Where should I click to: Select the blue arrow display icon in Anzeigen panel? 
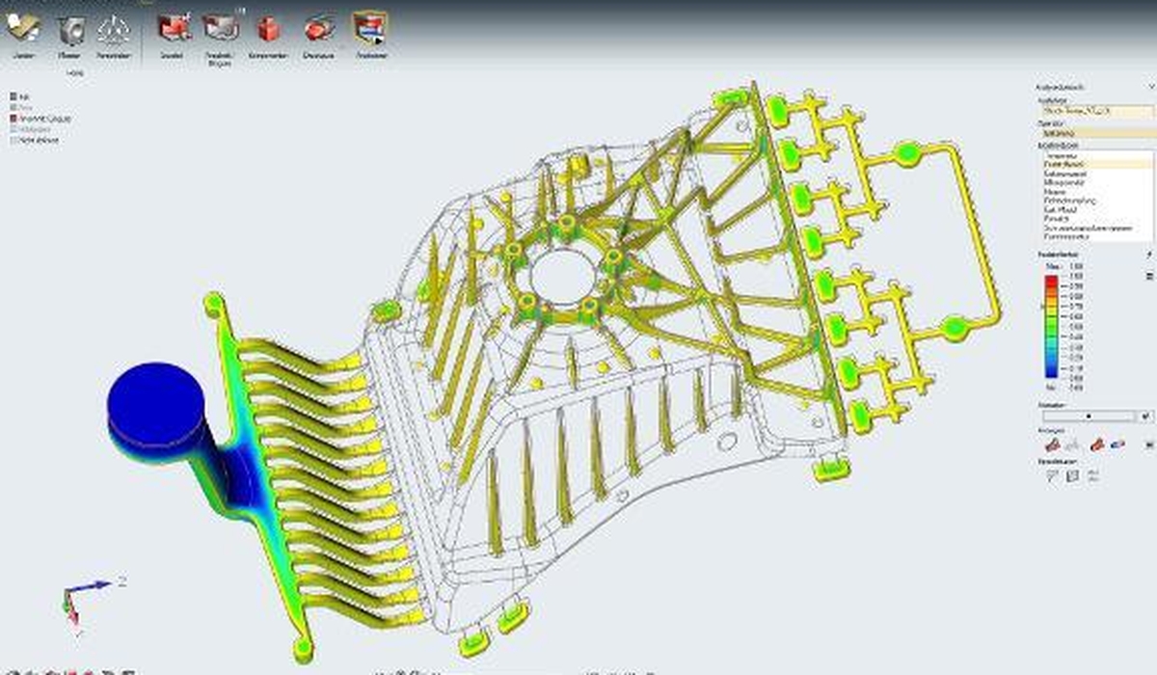[1116, 445]
